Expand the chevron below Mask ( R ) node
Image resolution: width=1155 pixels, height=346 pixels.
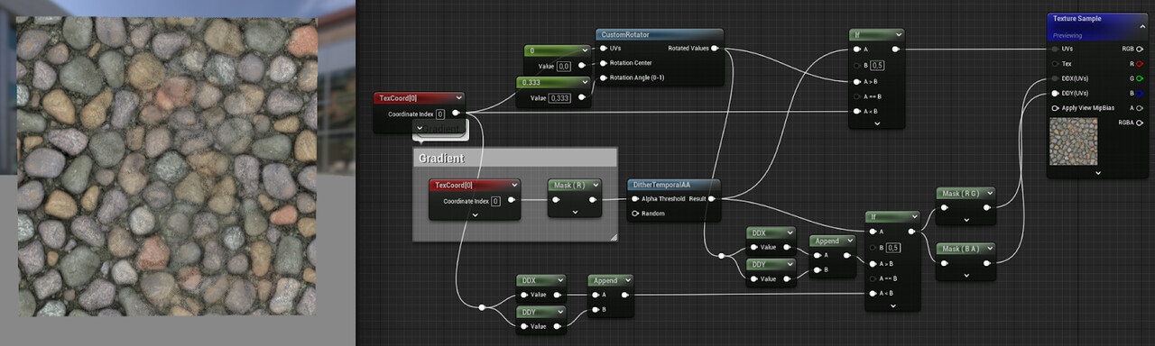click(575, 213)
